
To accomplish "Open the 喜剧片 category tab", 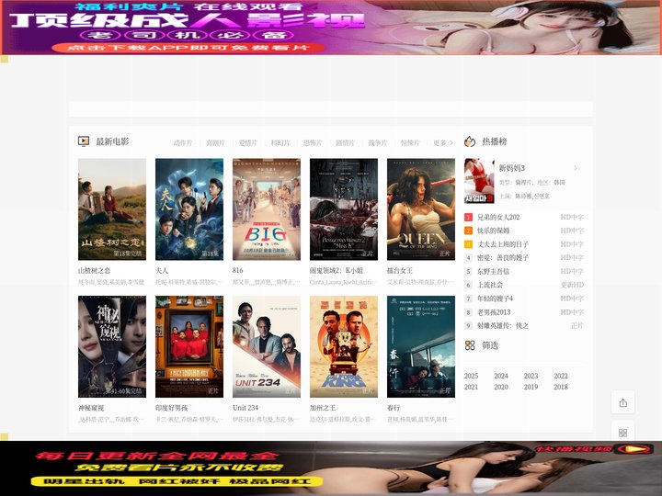I will (x=215, y=143).
